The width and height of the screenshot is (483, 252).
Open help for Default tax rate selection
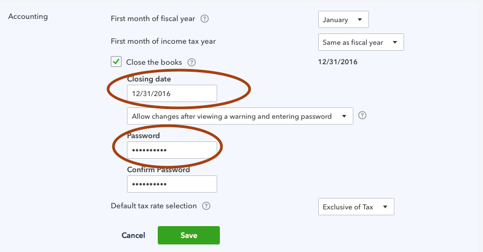point(206,206)
